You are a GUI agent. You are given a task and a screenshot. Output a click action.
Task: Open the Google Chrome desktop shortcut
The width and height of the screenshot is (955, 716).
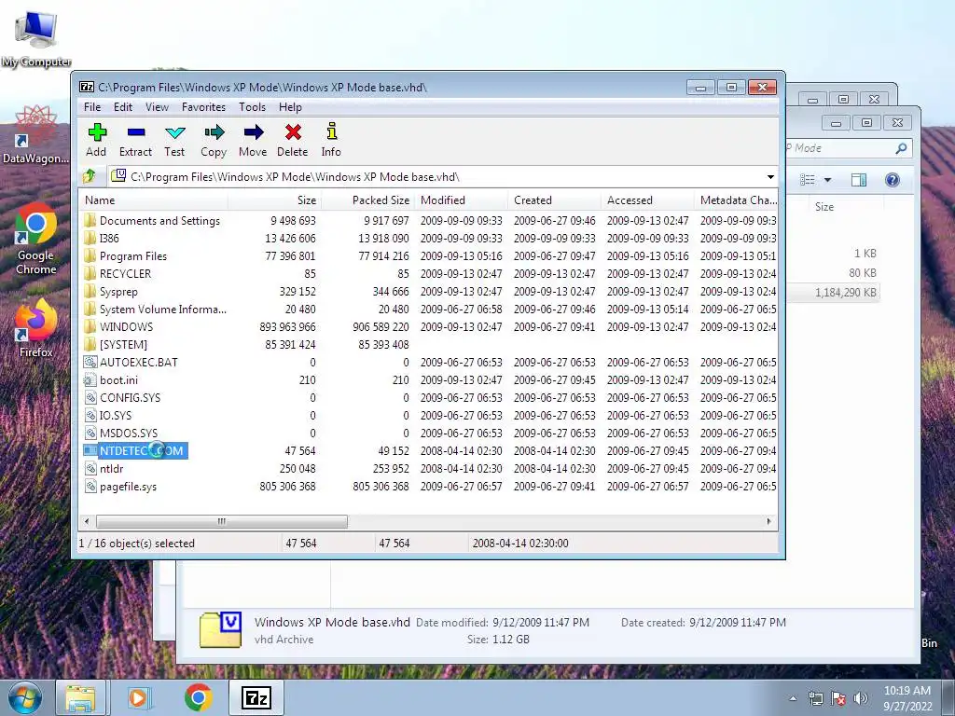pos(36,239)
